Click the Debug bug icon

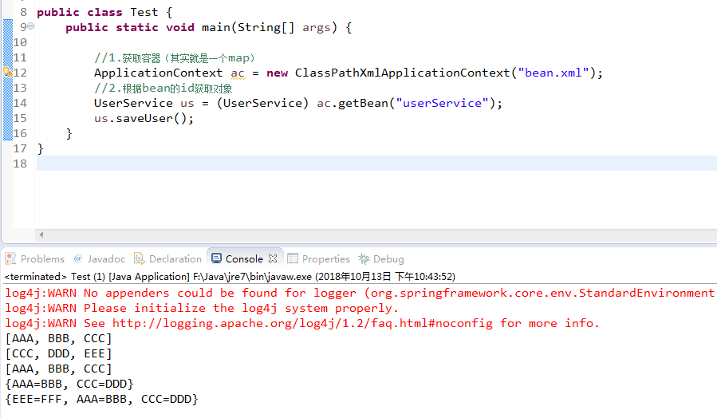(x=364, y=258)
